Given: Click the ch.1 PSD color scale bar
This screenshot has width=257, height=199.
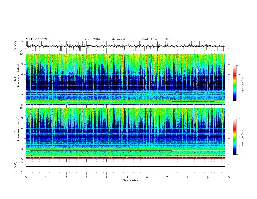Looking at the screenshot, I should (x=235, y=83).
